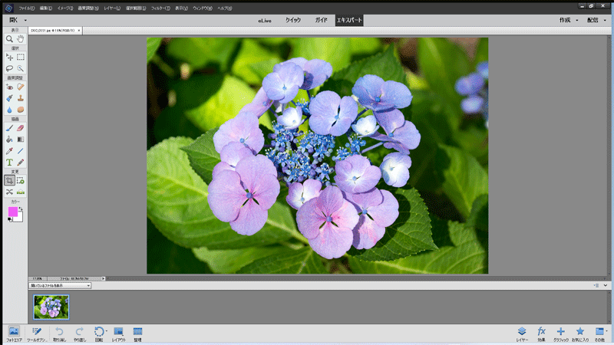Select the Rectangular Marquee tool

click(x=21, y=57)
